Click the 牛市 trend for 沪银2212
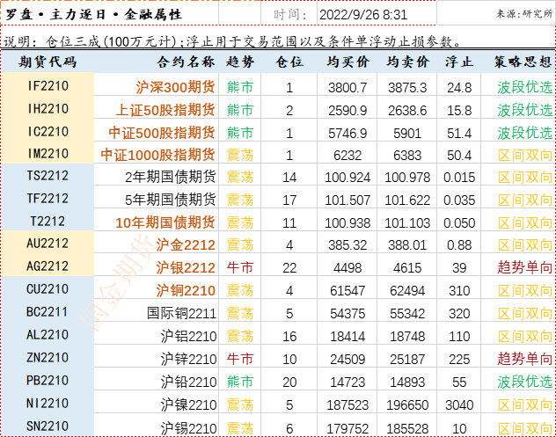Screen dimensions: 556x437 240,268
